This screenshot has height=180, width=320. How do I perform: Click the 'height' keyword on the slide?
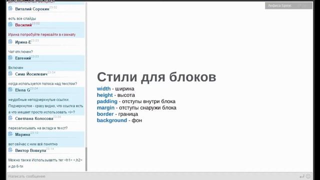104,95
